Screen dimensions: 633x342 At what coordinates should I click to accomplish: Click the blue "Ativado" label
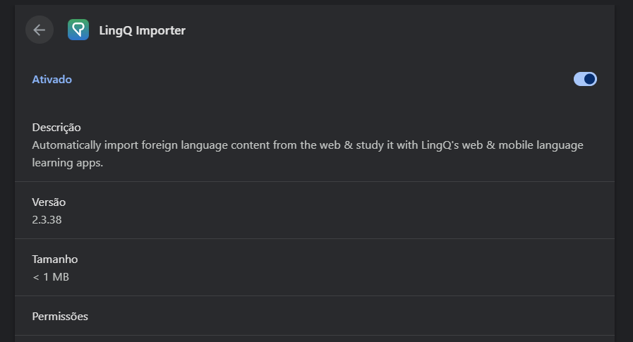52,80
